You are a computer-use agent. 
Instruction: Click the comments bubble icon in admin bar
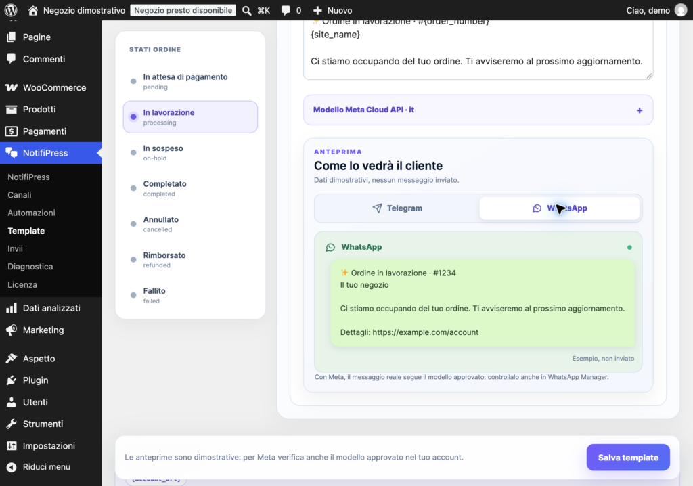[x=286, y=10]
